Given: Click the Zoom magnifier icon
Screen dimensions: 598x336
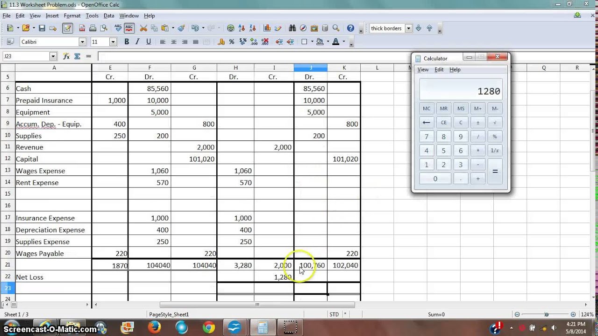Looking at the screenshot, I should [336, 28].
